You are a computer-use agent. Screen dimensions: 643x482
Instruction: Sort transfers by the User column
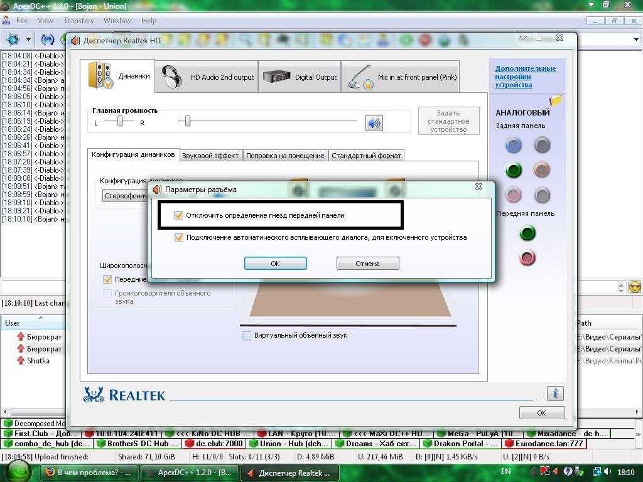click(x=33, y=323)
